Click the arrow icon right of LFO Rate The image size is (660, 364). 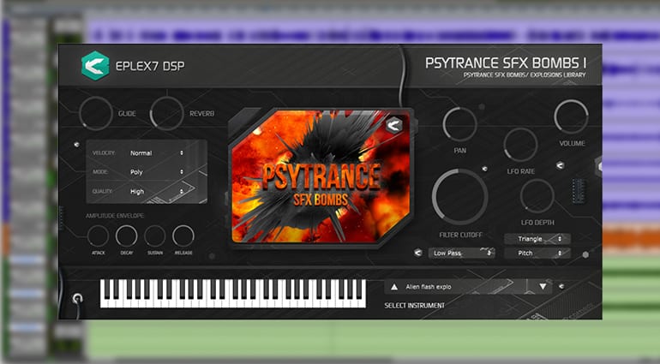pyautogui.click(x=560, y=165)
